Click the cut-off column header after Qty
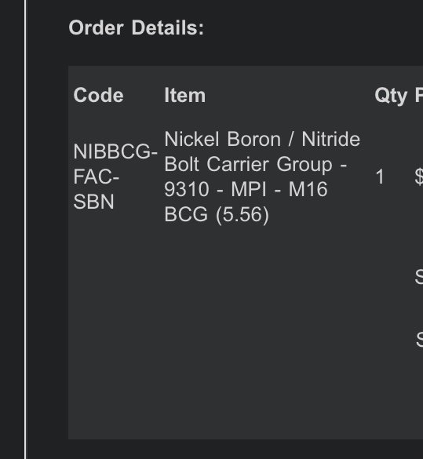This screenshot has height=459, width=423. (419, 95)
